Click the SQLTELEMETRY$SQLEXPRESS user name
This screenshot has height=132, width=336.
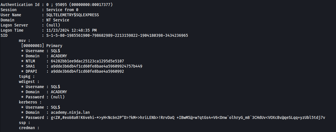pos(73,15)
